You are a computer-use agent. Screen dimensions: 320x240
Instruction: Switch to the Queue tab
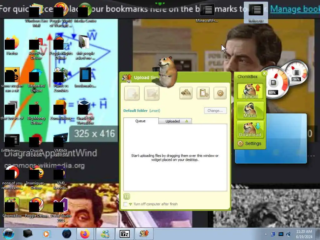pyautogui.click(x=141, y=121)
